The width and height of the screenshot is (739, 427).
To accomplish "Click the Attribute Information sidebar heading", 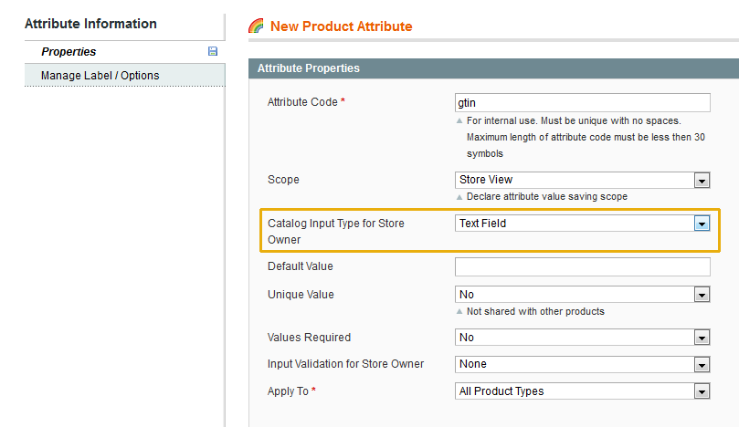I will tap(90, 24).
